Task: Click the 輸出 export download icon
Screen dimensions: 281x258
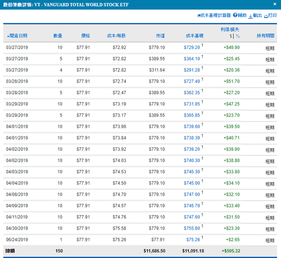Action: tap(250, 16)
